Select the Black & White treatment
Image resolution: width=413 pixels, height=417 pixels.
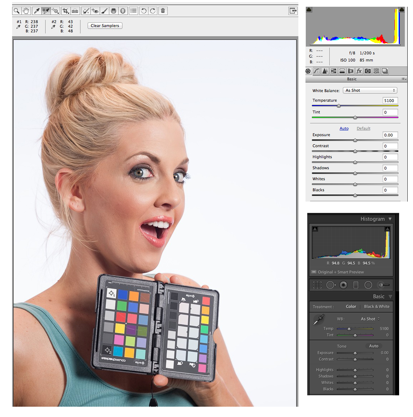click(x=377, y=306)
